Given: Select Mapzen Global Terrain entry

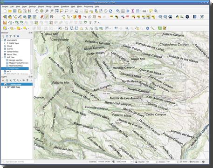Looking at the screenshot, I should click(x=19, y=63).
